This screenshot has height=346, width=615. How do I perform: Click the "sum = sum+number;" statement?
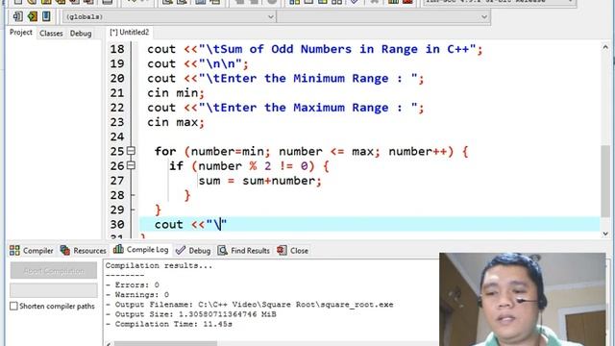coord(260,181)
